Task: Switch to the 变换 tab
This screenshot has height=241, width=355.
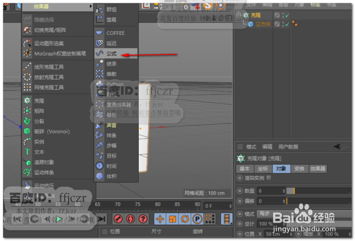Action: (299, 169)
